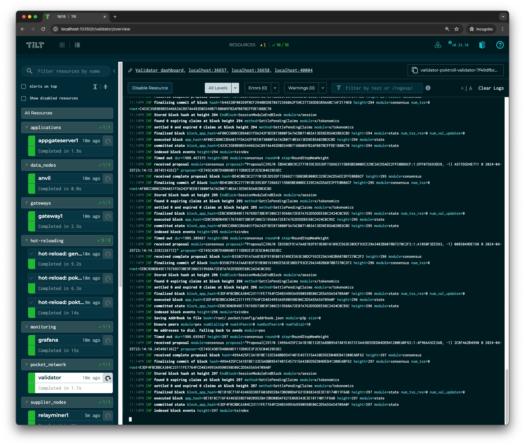Switch to the table grid view icon
Viewport: 525px width, 446px height.
click(62, 45)
